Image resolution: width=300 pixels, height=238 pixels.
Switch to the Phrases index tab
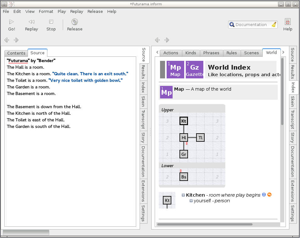[x=211, y=53]
